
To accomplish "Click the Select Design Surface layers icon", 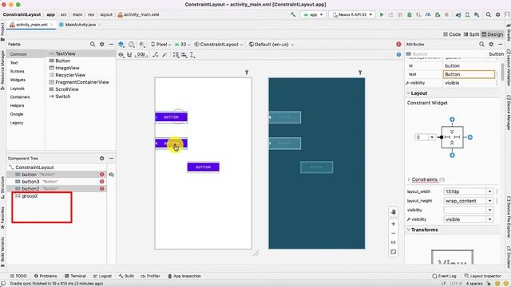I will (121, 45).
